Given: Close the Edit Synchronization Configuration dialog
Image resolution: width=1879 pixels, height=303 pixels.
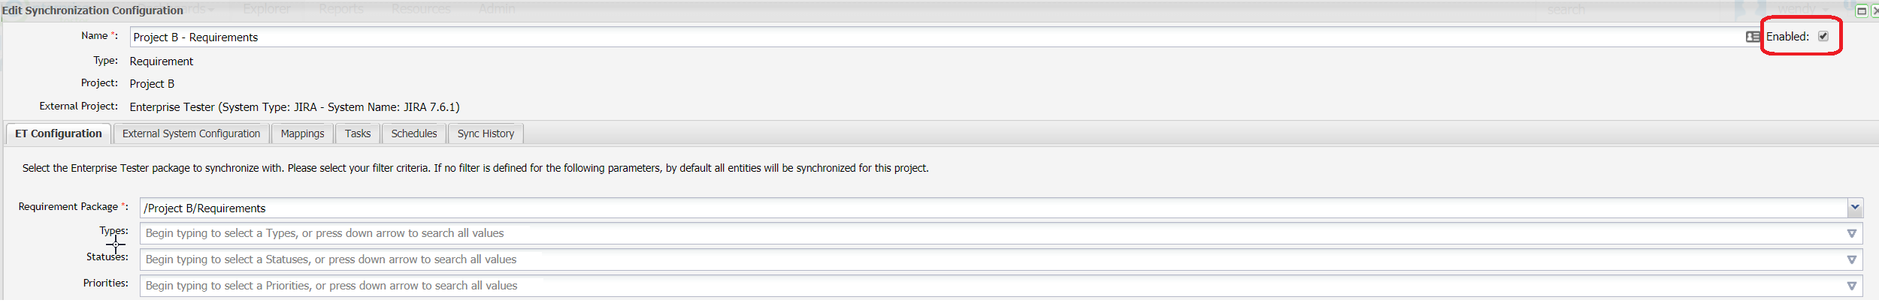Looking at the screenshot, I should (x=1874, y=10).
